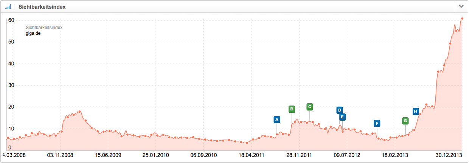Click the 09.07.2012 date axis label

tap(346, 155)
